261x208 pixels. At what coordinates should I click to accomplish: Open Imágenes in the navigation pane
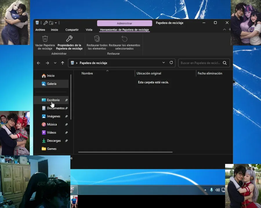[x=51, y=116]
